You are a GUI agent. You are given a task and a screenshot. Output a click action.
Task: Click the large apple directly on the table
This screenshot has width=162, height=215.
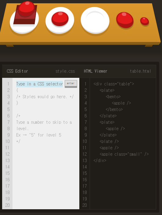125,20
